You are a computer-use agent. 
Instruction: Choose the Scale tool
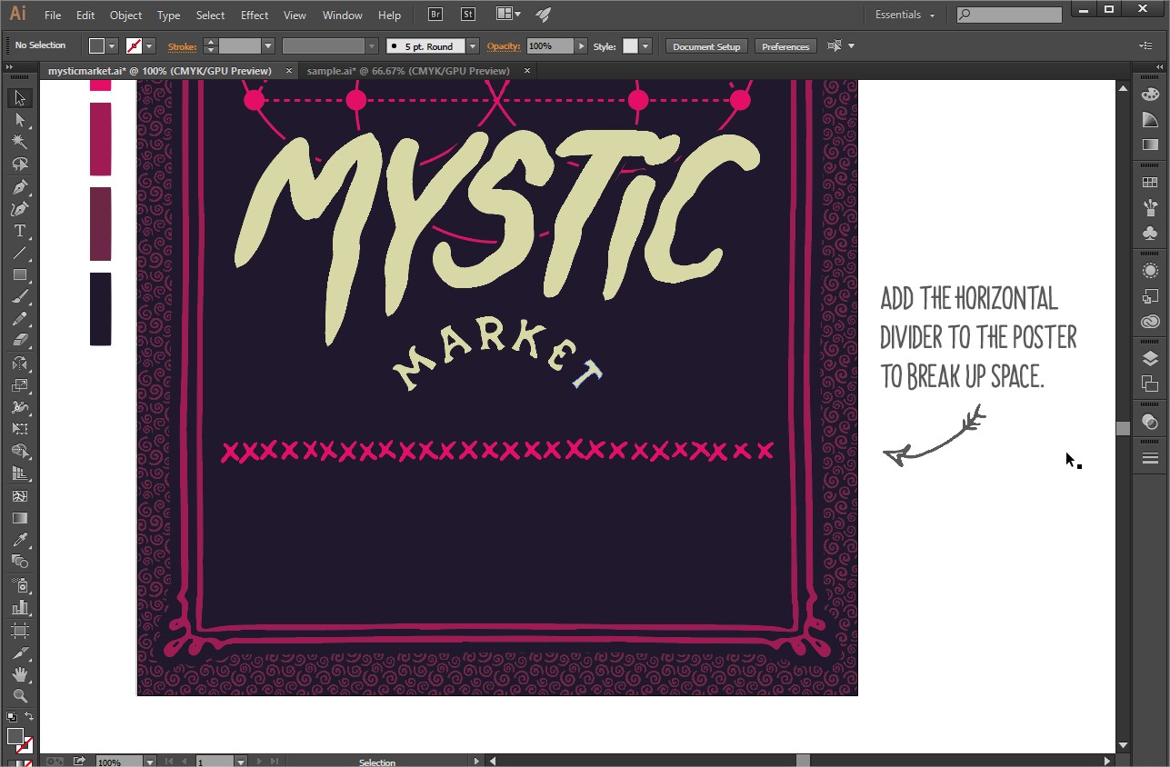point(20,385)
